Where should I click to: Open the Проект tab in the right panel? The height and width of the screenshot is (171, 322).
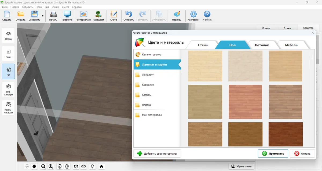(x=266, y=28)
